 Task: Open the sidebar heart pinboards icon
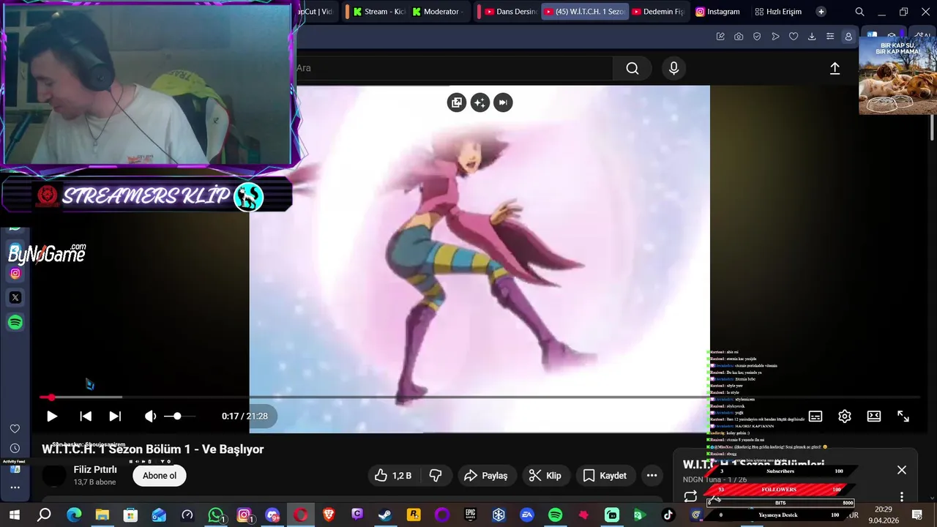click(x=15, y=429)
